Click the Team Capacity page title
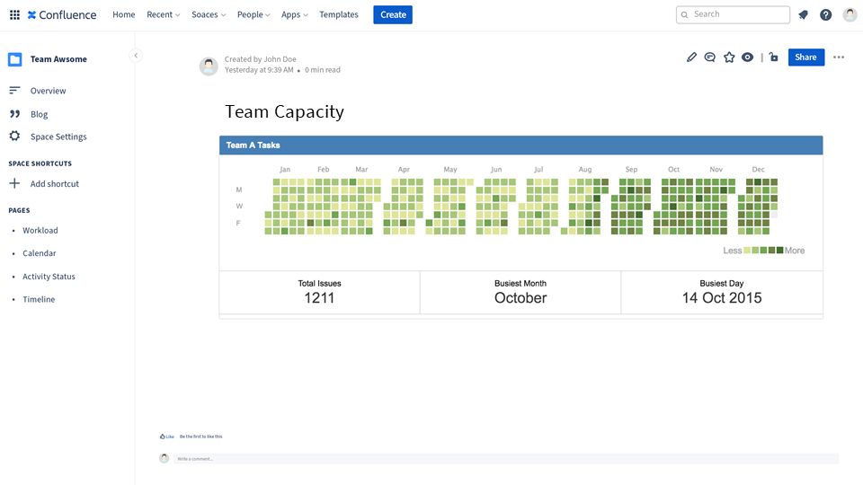863x485 pixels. (285, 111)
